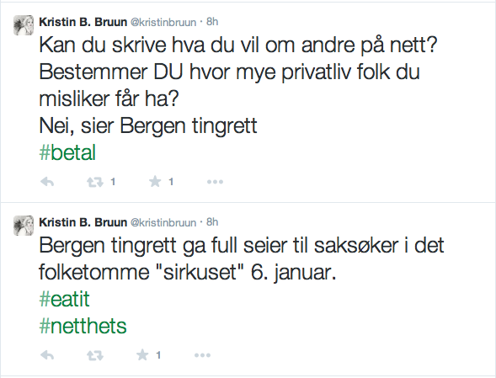Open more options on #eatit tweet
Screen dimensions: 496x378
click(x=202, y=355)
